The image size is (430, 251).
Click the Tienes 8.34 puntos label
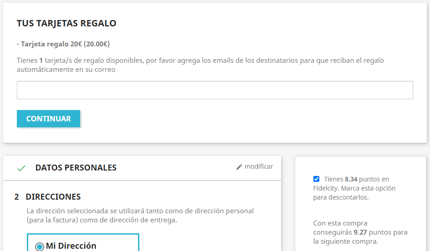pos(356,179)
